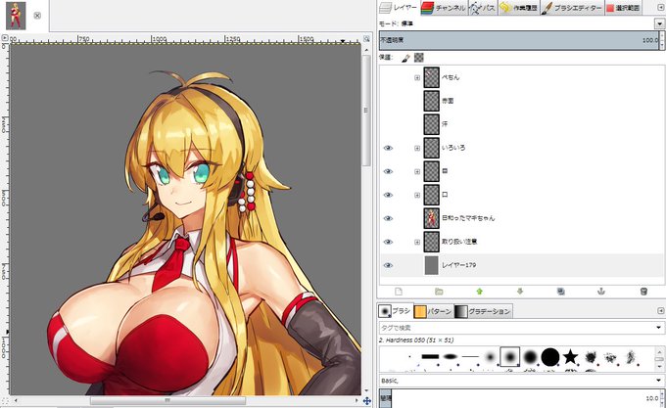Screen dimensions: 666x408
Task: Raise the layer with the green up arrow
Action: tap(480, 292)
